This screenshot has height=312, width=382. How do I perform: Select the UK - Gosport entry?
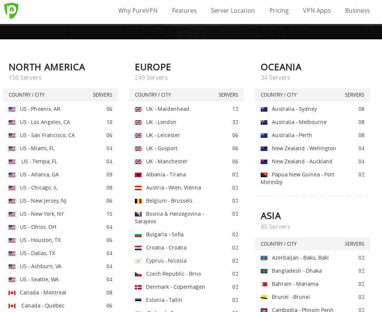pyautogui.click(x=162, y=149)
